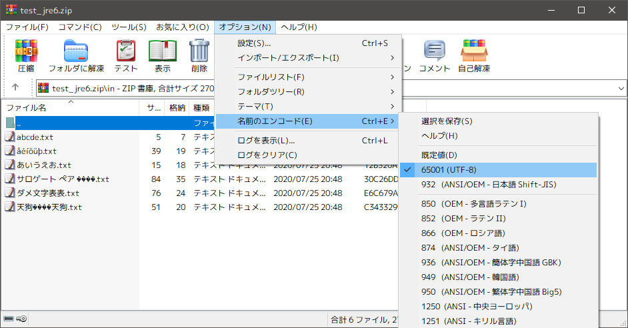
Task: Click the 合計 6 ファイル status text
Action: pos(363,319)
